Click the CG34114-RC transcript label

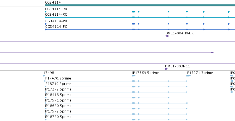pyautogui.click(x=56, y=15)
